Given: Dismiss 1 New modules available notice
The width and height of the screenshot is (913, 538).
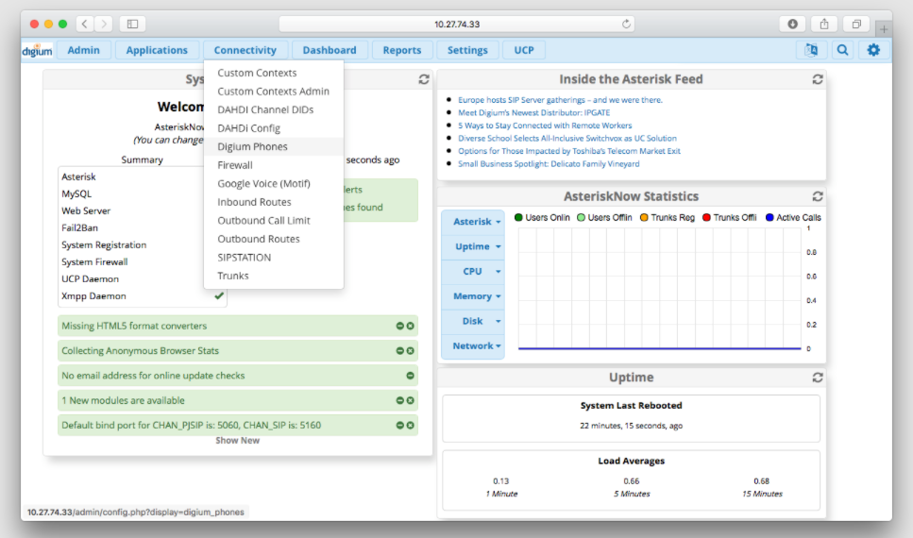Looking at the screenshot, I should (x=411, y=400).
